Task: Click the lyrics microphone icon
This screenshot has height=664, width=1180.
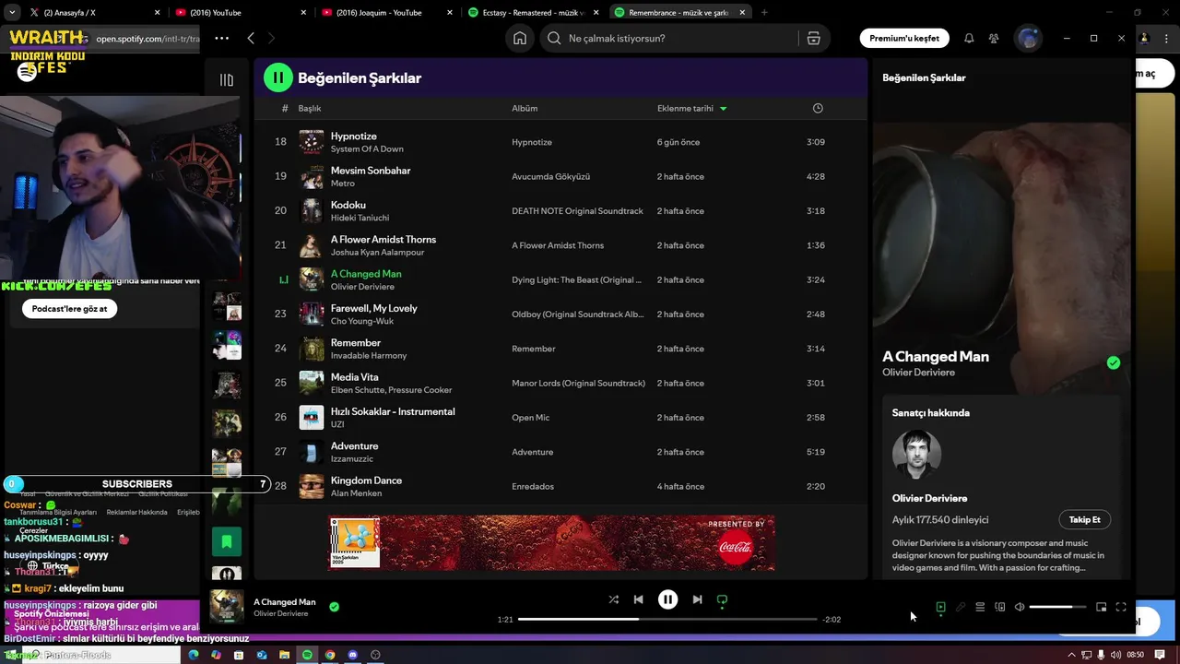Action: tap(961, 607)
